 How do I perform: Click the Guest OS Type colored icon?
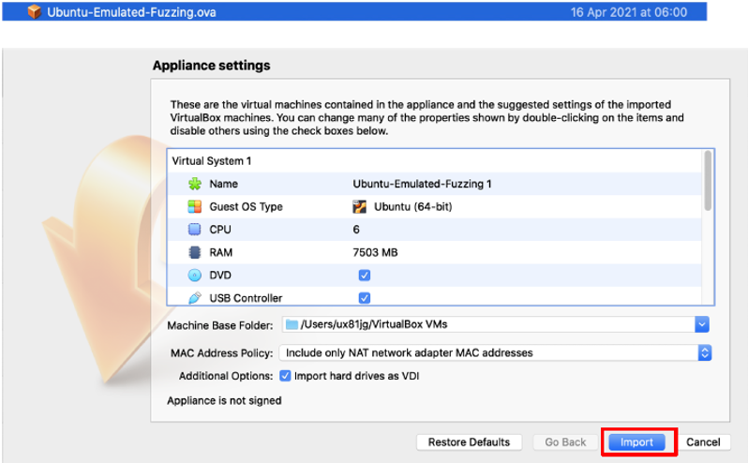[195, 206]
